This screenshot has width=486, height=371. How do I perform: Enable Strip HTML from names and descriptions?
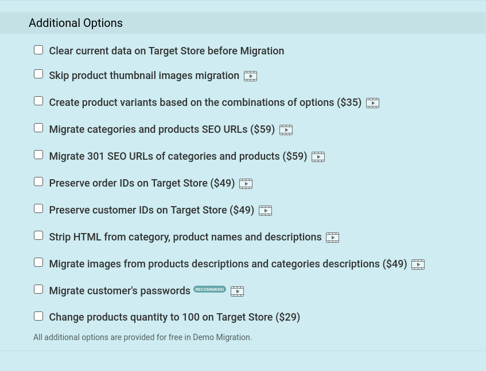(38, 235)
